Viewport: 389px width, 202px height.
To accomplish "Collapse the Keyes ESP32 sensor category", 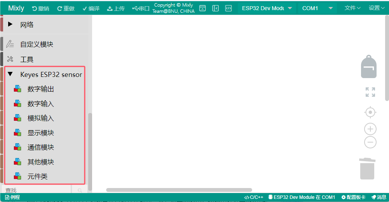I will tap(10, 74).
